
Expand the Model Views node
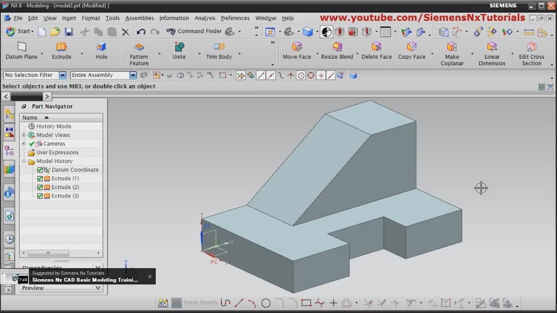point(24,135)
